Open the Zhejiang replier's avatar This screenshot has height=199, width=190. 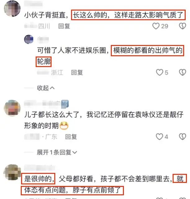point(29,39)
